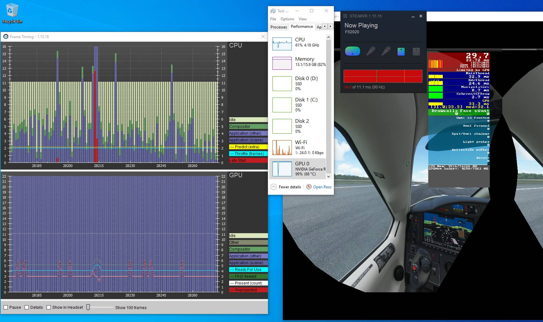
Task: Click the green First Viewed legend
Action: point(248,276)
